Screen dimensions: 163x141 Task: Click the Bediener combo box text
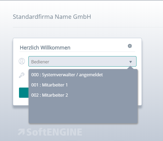40,62
